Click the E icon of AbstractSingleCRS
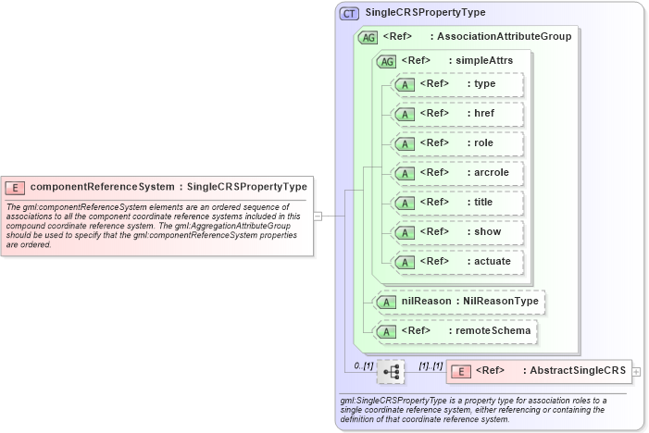 tap(461, 371)
